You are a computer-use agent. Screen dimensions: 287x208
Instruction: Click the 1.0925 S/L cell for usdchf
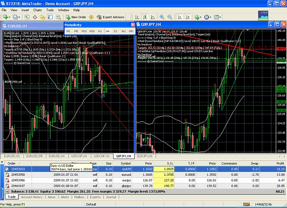click(164, 169)
